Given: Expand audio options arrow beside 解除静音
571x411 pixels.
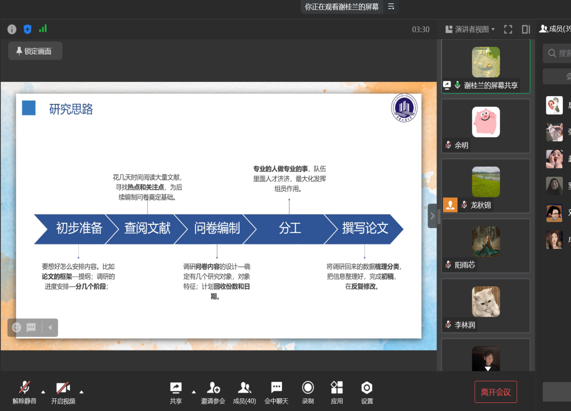Looking at the screenshot, I should [x=43, y=392].
